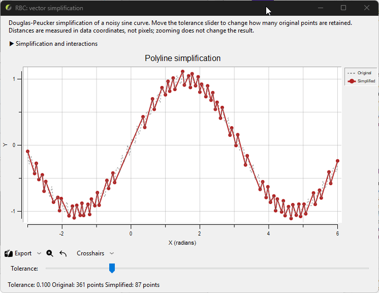Click the Tolerance: label beside the slider
Screen dimensions: 379x293
click(24, 269)
